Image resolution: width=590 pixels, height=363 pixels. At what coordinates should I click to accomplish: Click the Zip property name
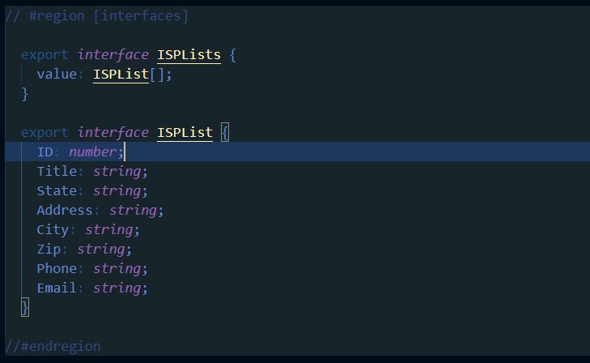point(49,249)
